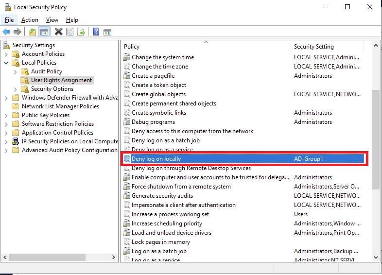Sort by the Policy column header
This screenshot has height=275, width=382.
[206, 47]
